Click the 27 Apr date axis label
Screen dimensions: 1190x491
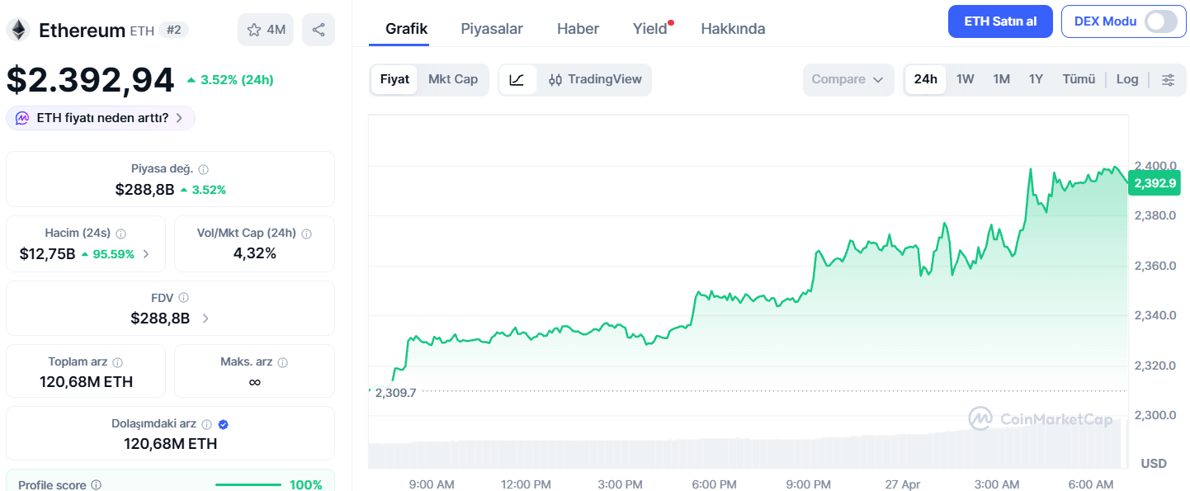(x=903, y=484)
